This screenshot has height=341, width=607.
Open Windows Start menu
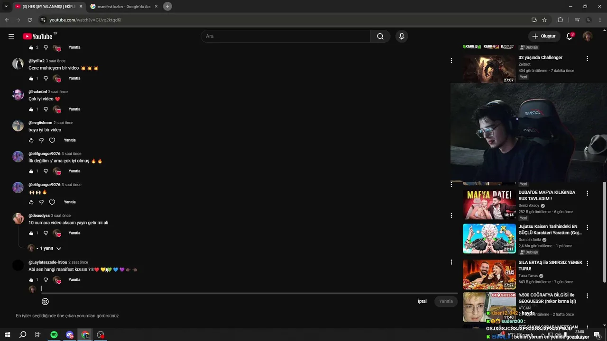(7, 335)
